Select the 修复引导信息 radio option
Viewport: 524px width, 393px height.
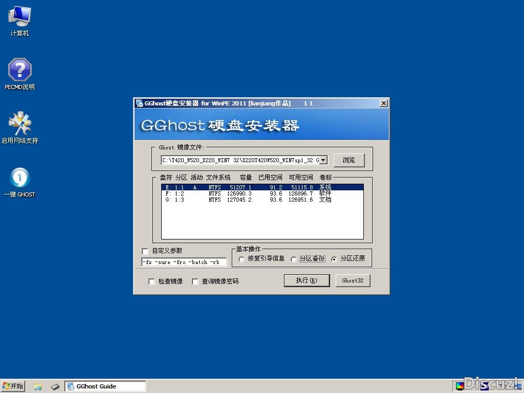coord(242,259)
